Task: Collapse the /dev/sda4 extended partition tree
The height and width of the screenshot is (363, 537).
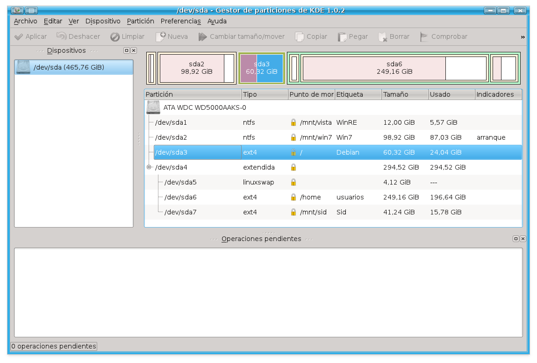Action: [x=149, y=167]
